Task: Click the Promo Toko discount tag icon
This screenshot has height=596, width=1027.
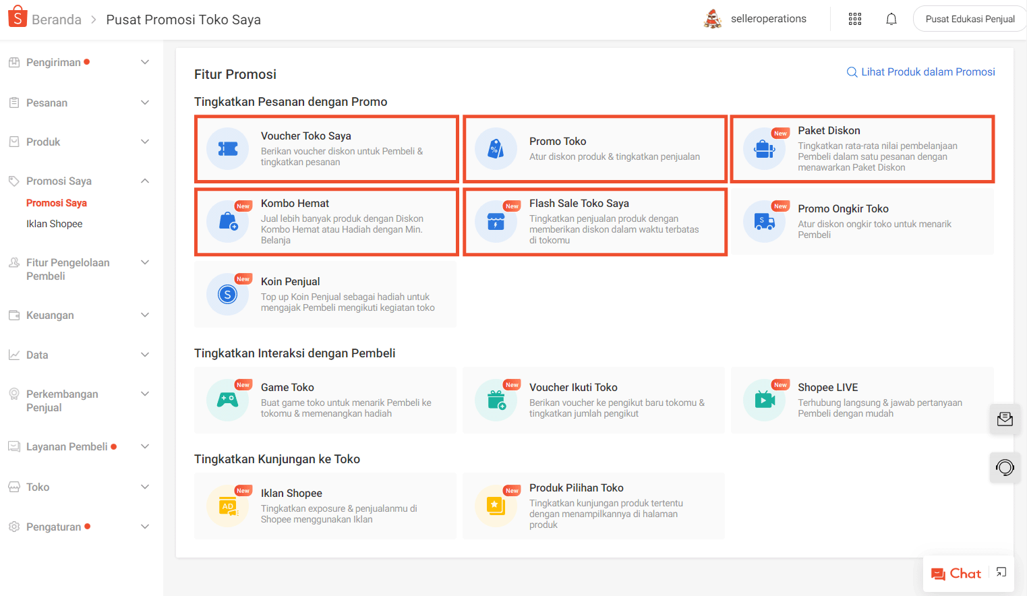Action: tap(496, 149)
